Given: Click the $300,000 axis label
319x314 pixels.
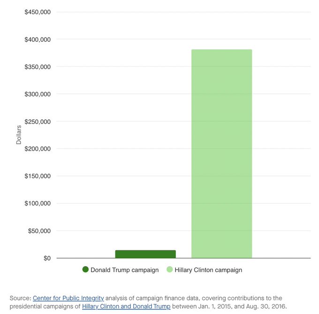Looking at the screenshot, I should 38,94.
